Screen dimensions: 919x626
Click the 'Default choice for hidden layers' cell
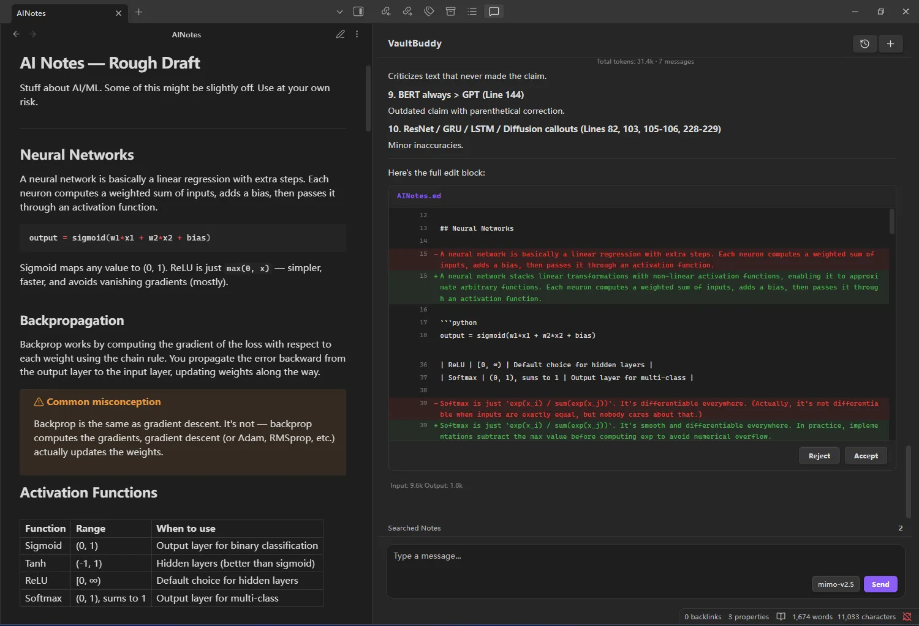click(237, 581)
